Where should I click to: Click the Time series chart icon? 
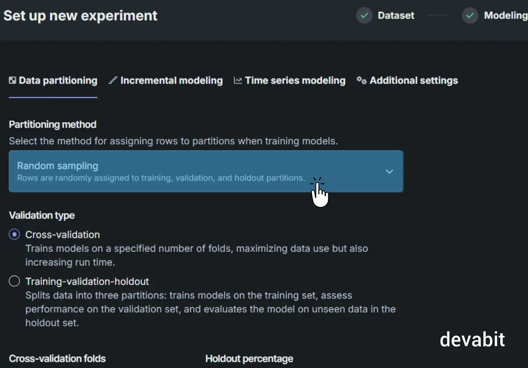[x=238, y=81]
